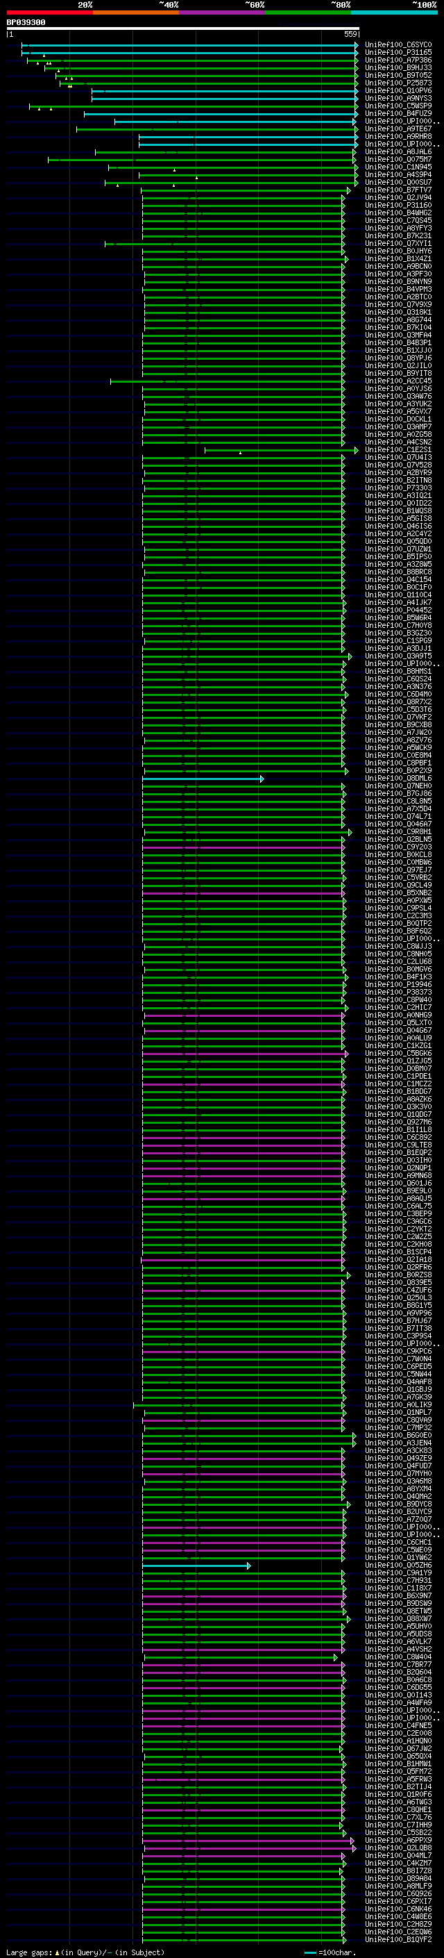444x1958 pixels.
Task: Open hit UniRef100_P31165
Action: 398,53
